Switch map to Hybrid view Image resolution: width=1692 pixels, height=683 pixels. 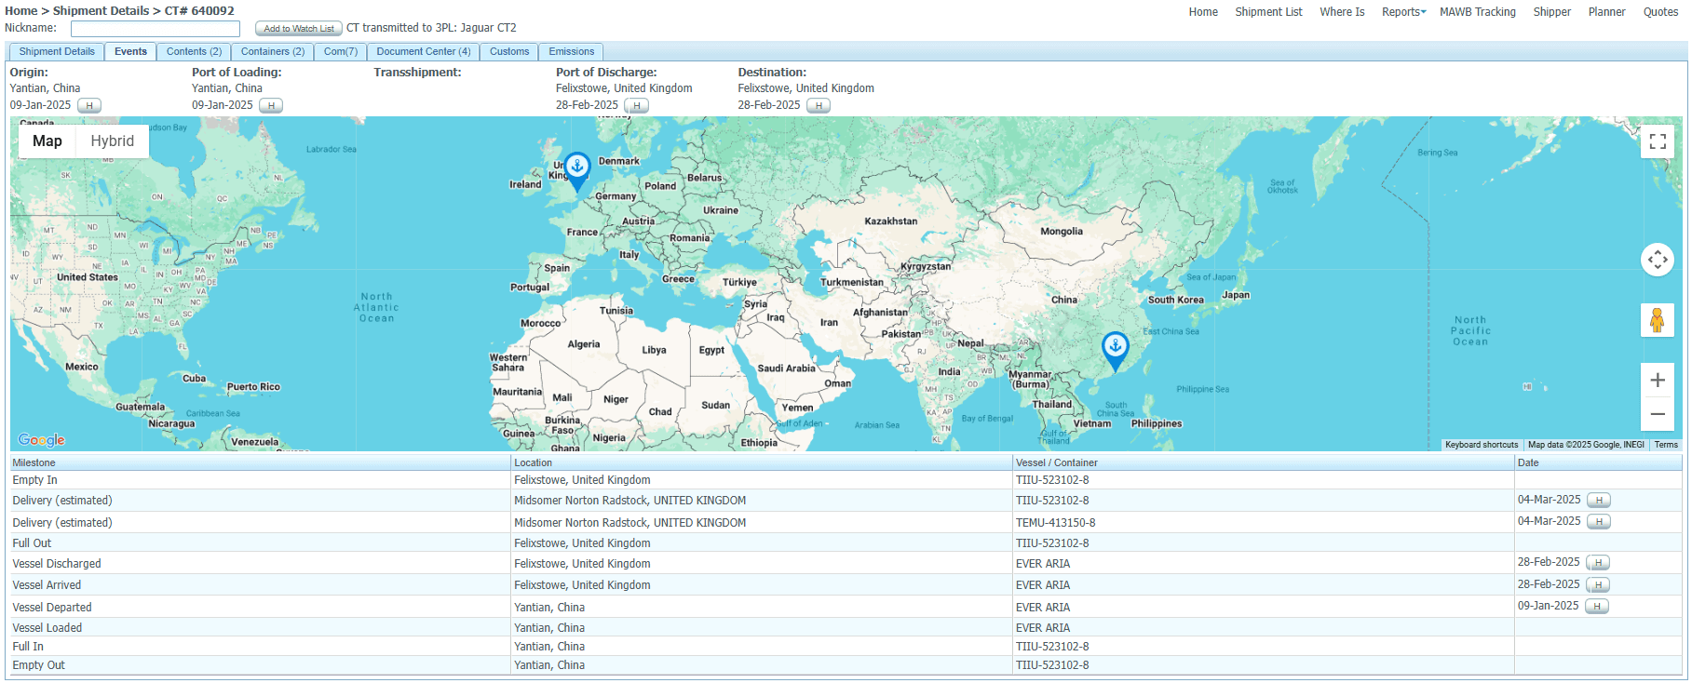pos(112,141)
